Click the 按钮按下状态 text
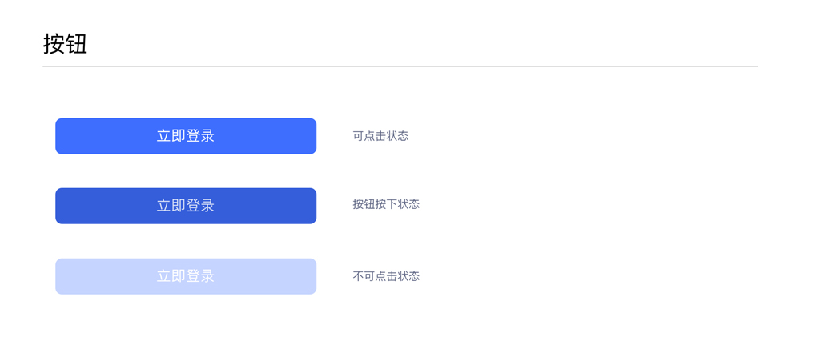The height and width of the screenshot is (349, 820). tap(386, 204)
